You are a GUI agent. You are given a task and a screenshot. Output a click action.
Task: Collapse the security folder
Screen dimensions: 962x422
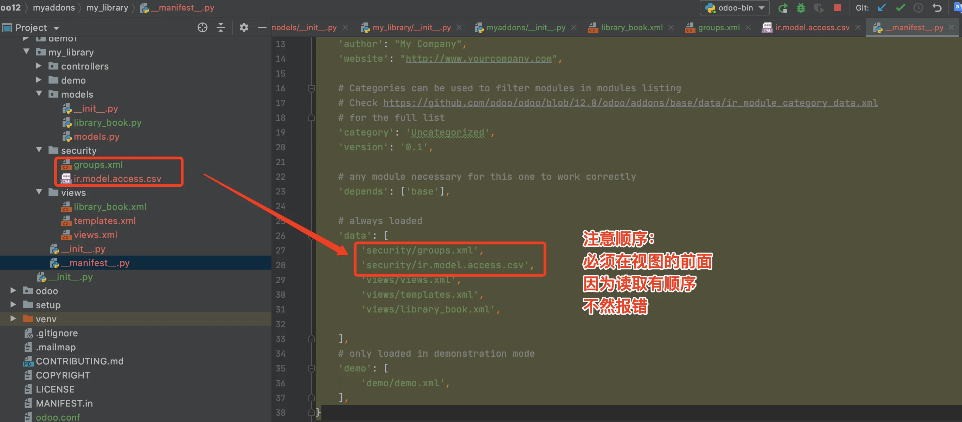(39, 150)
